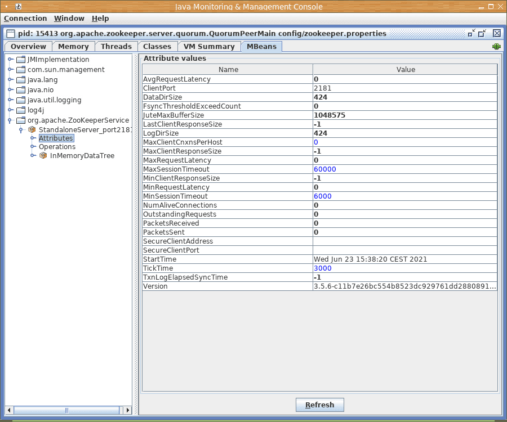Click the green connection status icon
This screenshot has height=422, width=507.
[x=496, y=47]
